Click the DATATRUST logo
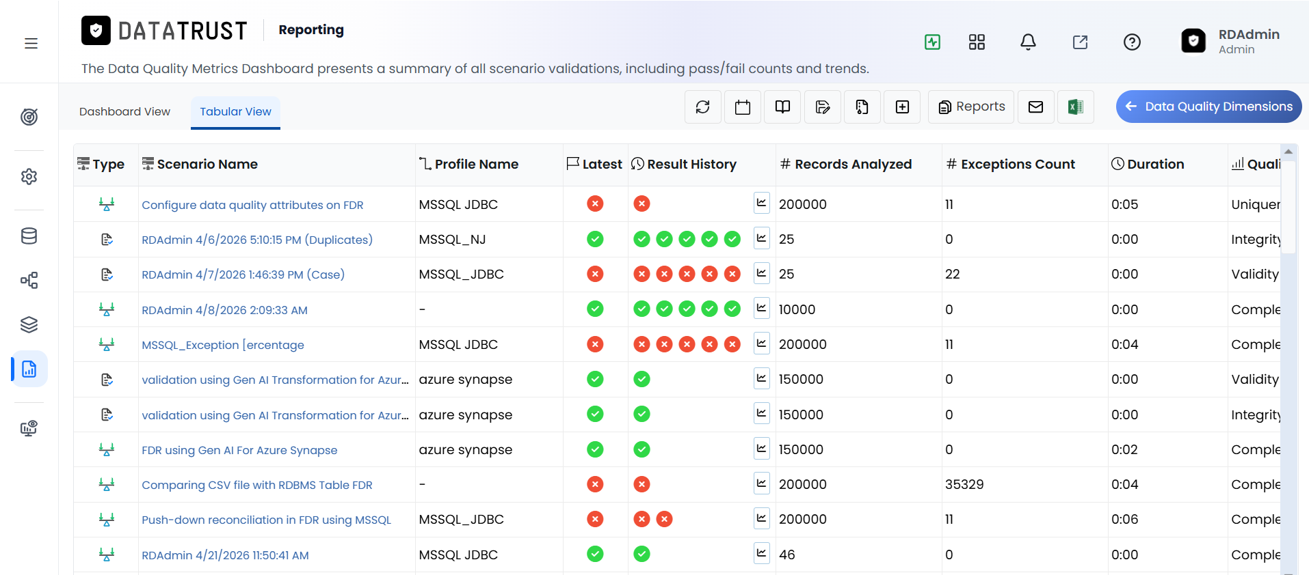 click(x=164, y=31)
